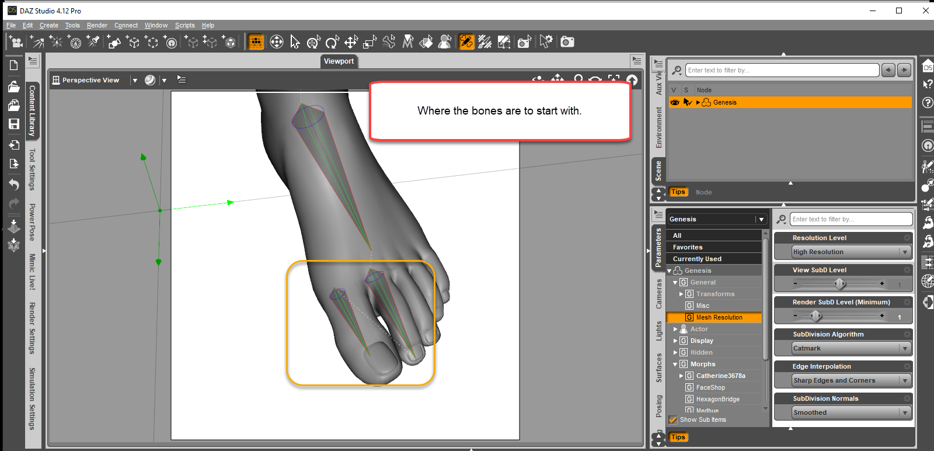
Task: Collapse the Morphs group in the property tree
Action: (x=675, y=364)
